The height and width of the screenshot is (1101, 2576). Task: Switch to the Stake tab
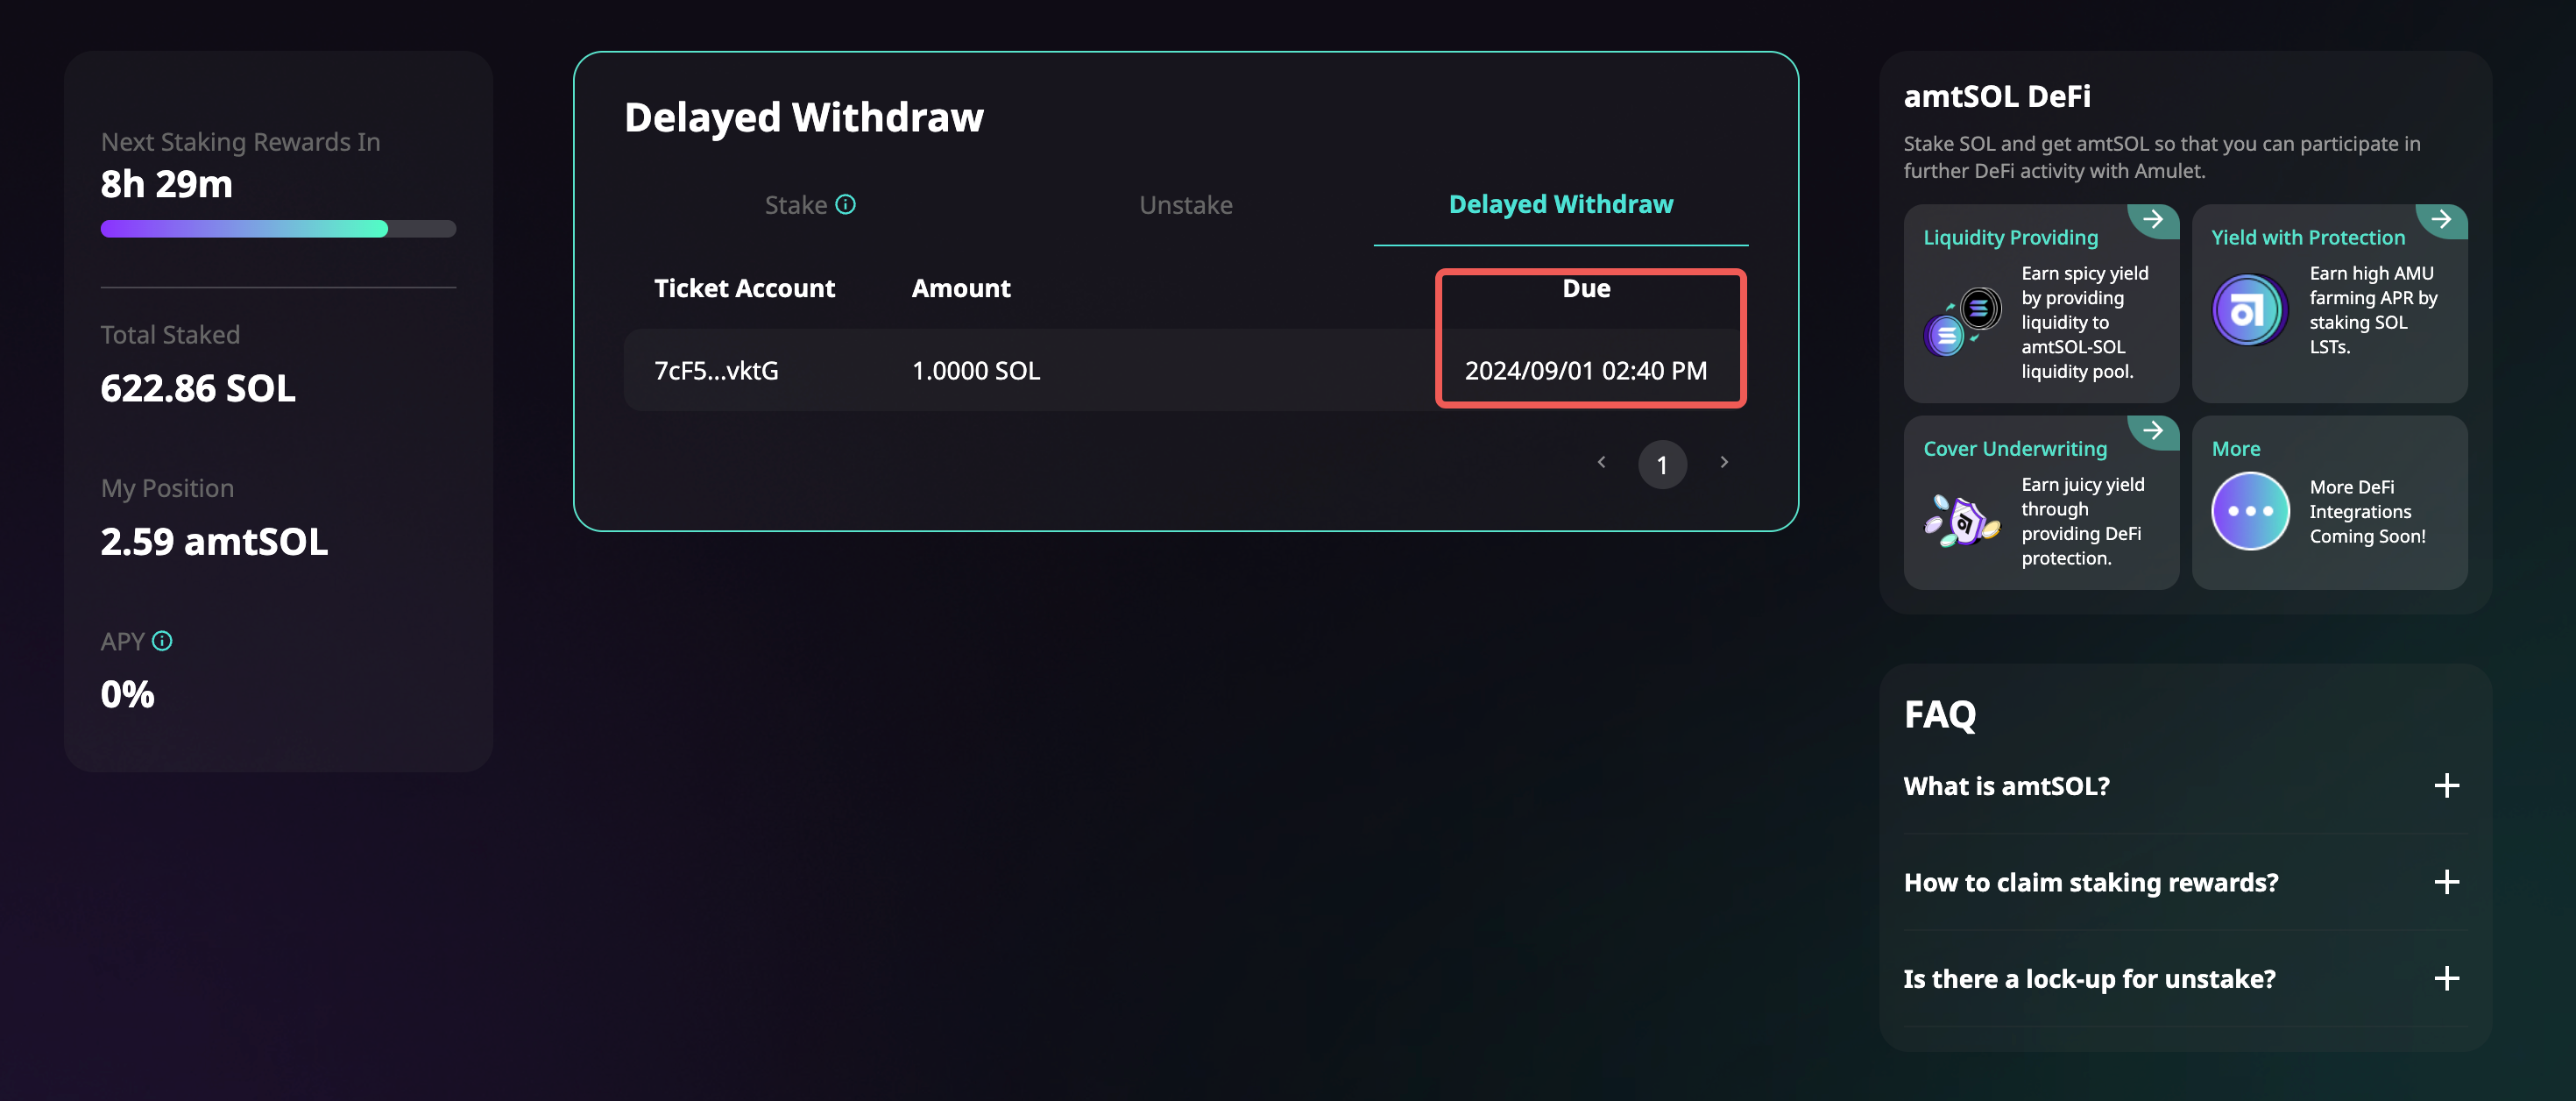796,205
